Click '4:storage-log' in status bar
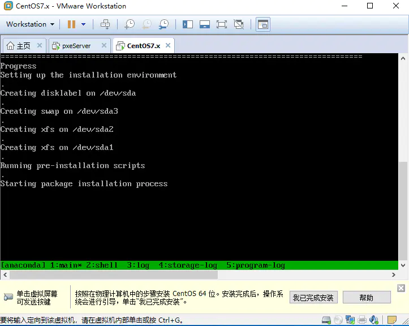This screenshot has height=326, width=409. click(188, 265)
